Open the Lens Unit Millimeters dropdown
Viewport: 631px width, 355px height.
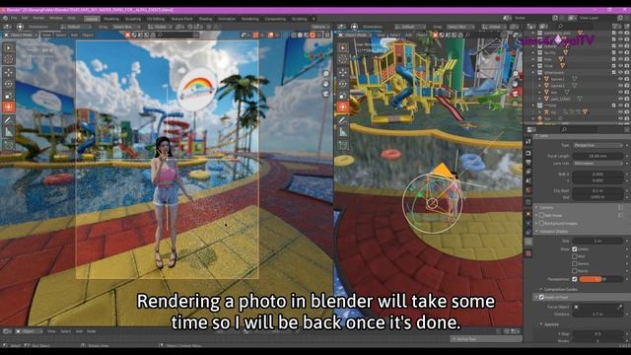click(597, 164)
